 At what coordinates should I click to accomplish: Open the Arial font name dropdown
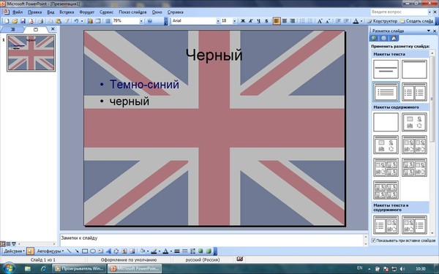pos(218,21)
